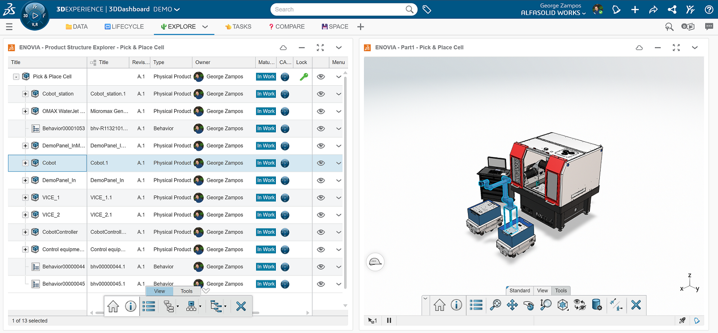Add a new dashboard tab with plus
The image size is (718, 333).
coord(361,27)
